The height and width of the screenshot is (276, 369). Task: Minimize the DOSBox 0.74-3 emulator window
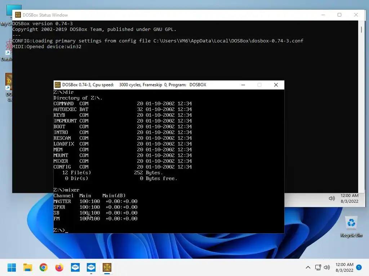point(243,85)
